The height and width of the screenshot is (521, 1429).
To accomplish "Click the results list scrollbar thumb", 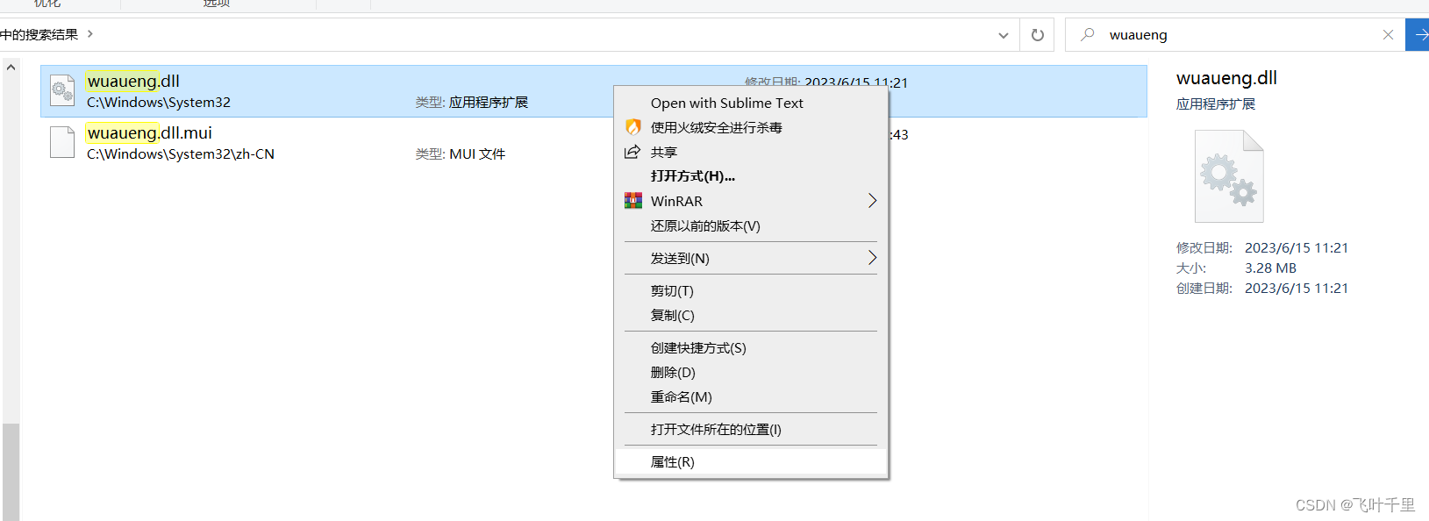I will coord(11,472).
